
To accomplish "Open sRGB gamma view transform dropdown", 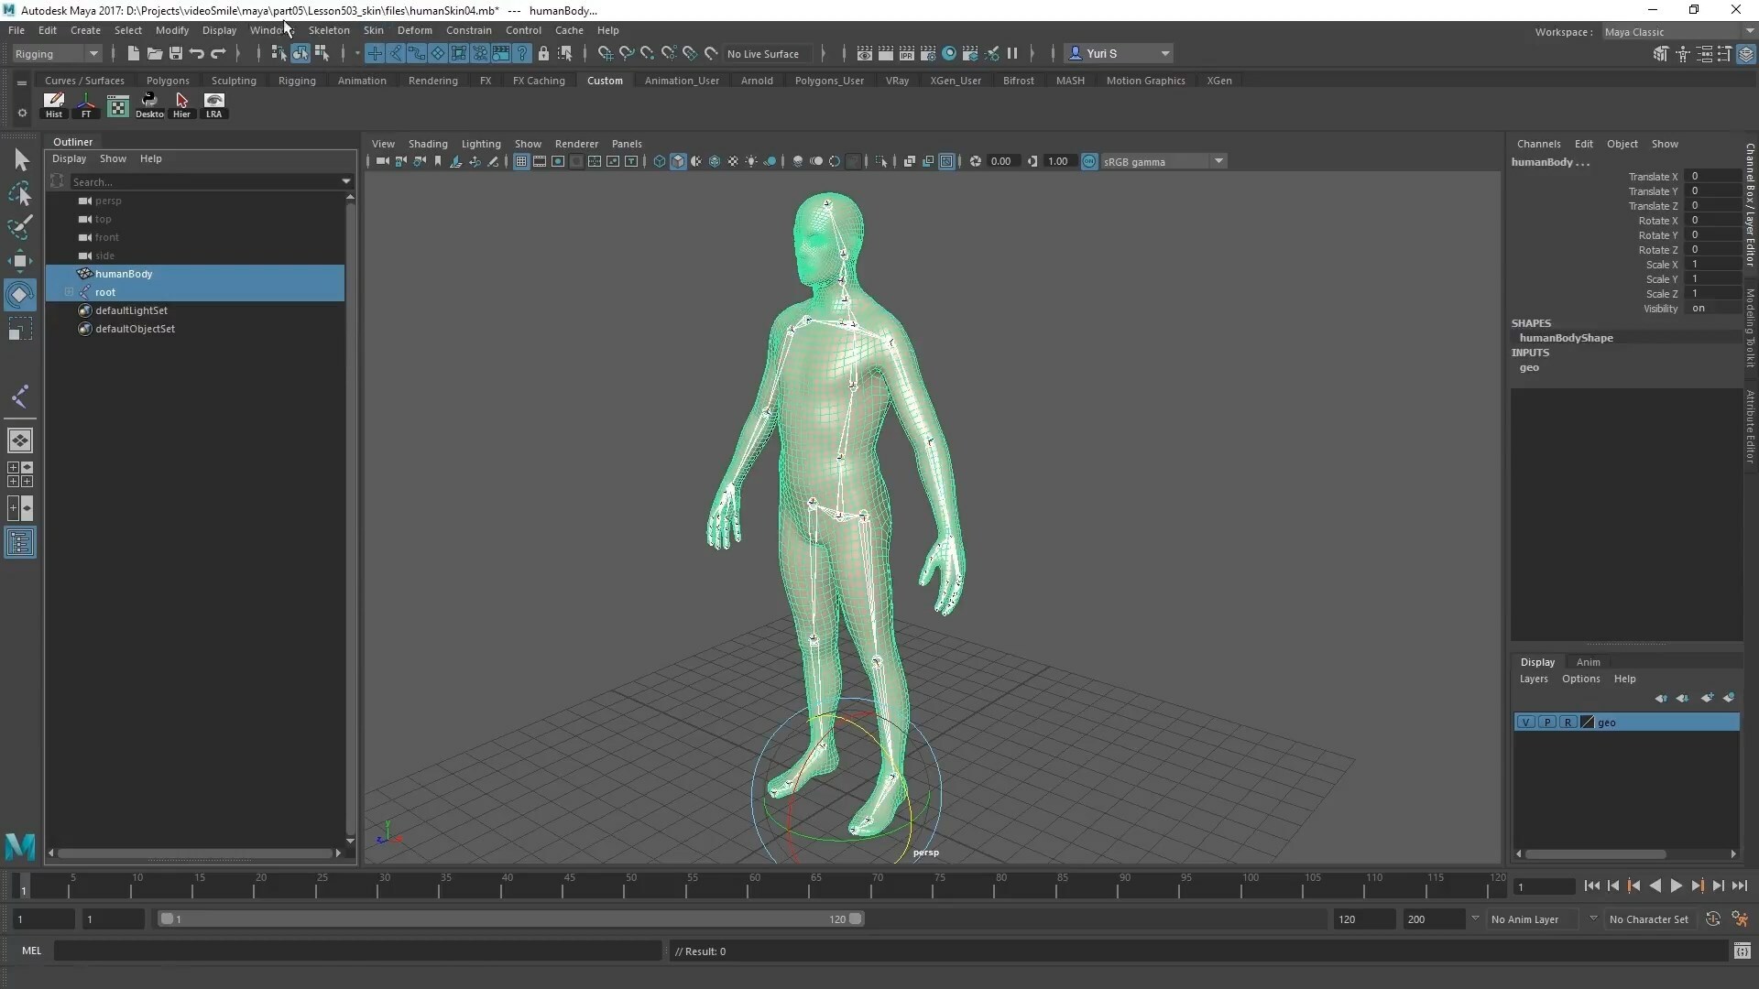I will point(1164,161).
